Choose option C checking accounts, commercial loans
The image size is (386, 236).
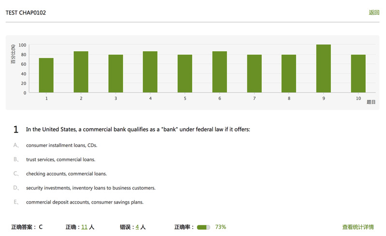coord(67,174)
